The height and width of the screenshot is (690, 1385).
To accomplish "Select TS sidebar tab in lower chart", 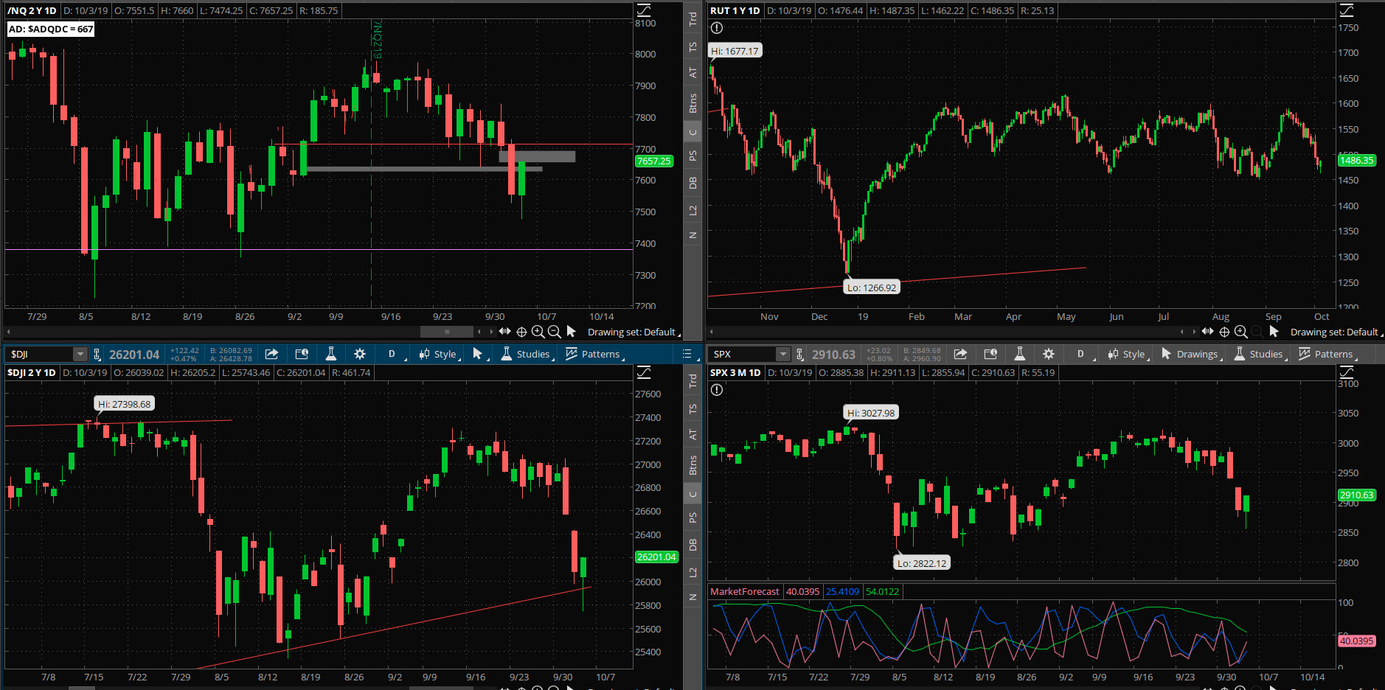I will click(x=692, y=409).
